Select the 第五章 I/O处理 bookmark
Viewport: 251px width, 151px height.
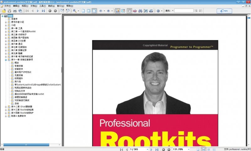(19, 41)
